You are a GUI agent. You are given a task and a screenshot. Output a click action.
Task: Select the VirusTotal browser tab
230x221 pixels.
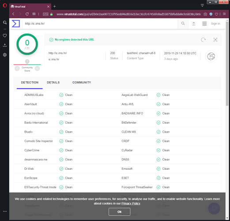(x=30, y=7)
